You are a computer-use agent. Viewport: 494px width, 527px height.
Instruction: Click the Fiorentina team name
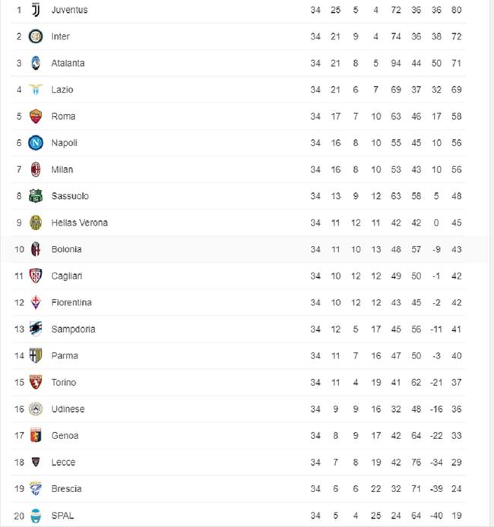[x=71, y=302]
